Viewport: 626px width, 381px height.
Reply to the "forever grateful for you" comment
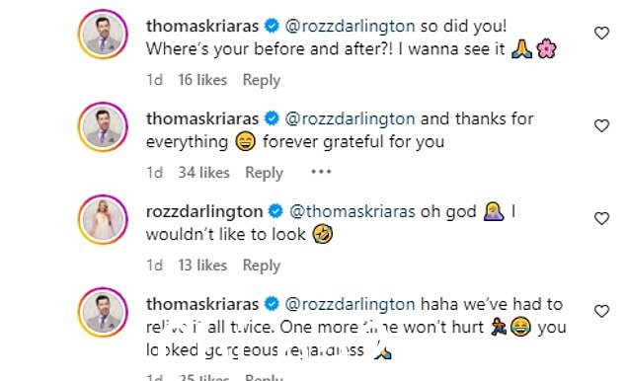click(264, 173)
